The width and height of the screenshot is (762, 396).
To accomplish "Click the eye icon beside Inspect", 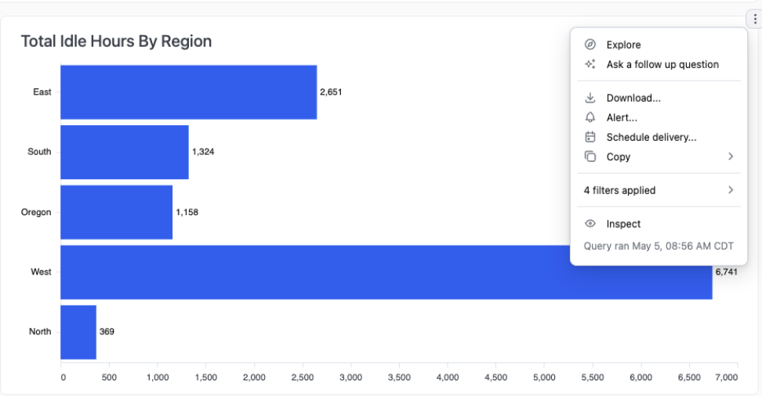I will [590, 224].
